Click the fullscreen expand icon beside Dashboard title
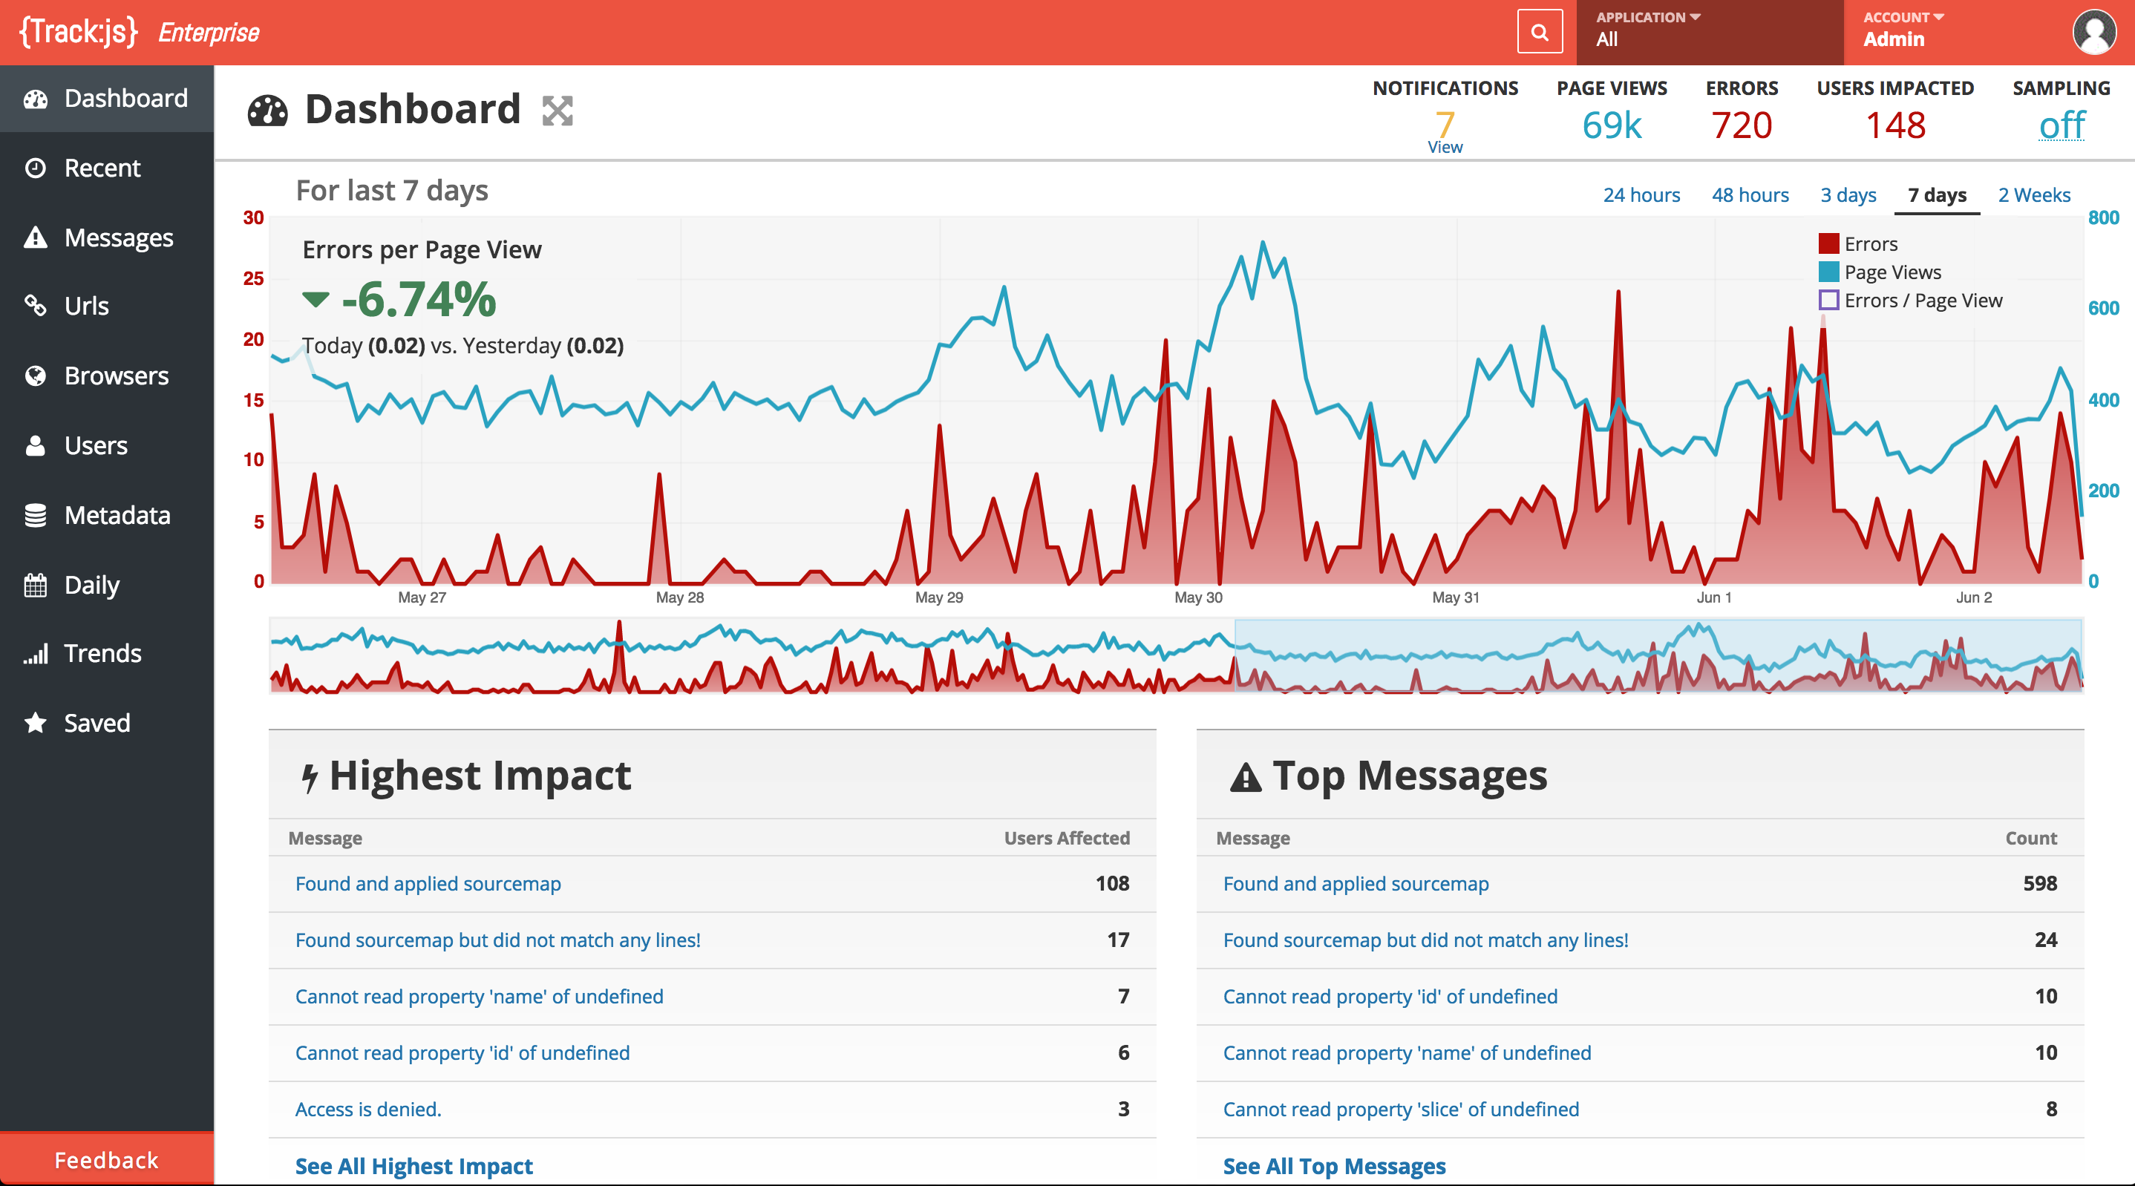The height and width of the screenshot is (1186, 2135). (557, 111)
